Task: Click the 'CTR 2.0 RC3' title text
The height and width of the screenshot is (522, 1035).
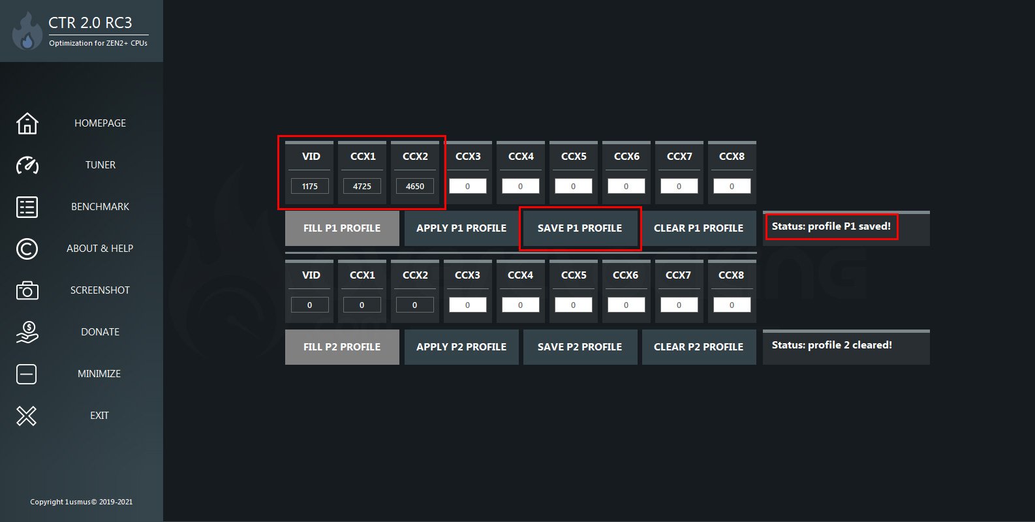Action: click(x=90, y=23)
